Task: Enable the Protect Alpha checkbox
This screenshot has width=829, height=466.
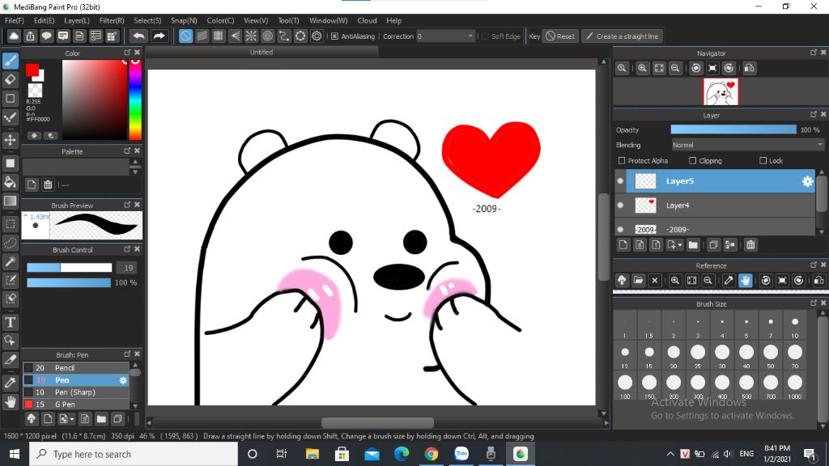Action: (622, 161)
